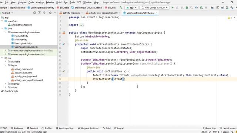Image resolution: width=237 pixels, height=133 pixels.
Task: Open the SDK Manager icon in toolbar
Action: point(232,7)
